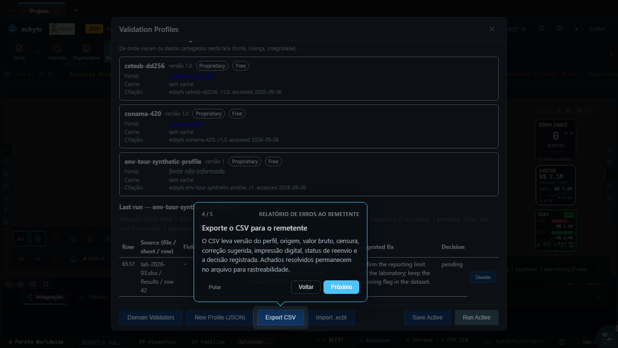
Task: Add a new tab with plus icon
Action: 76,10
